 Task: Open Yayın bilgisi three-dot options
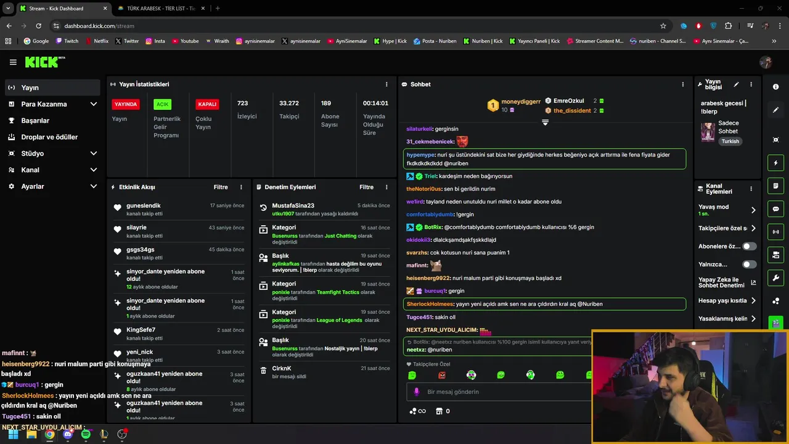(x=751, y=84)
